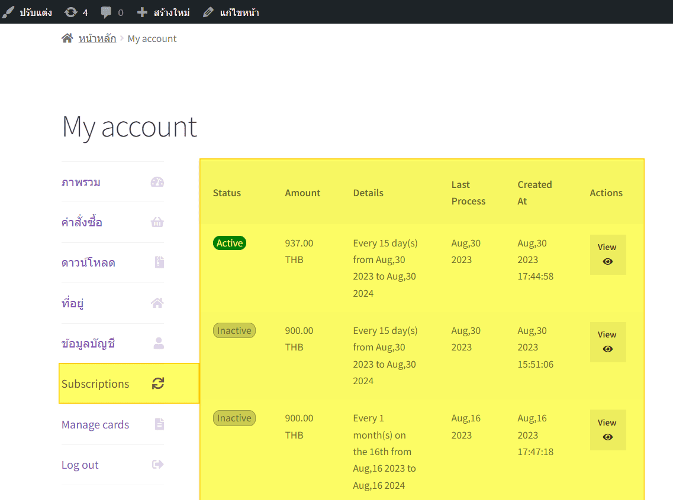
Task: View the Active 937.00 THB subscription
Action: 607,255
